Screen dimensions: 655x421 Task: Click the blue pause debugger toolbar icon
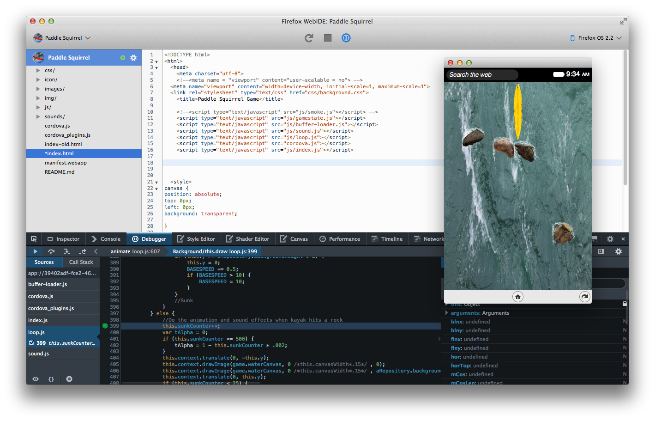point(346,38)
